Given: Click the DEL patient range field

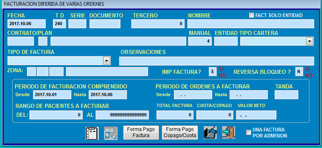Looking at the screenshot, I should click(x=56, y=115).
